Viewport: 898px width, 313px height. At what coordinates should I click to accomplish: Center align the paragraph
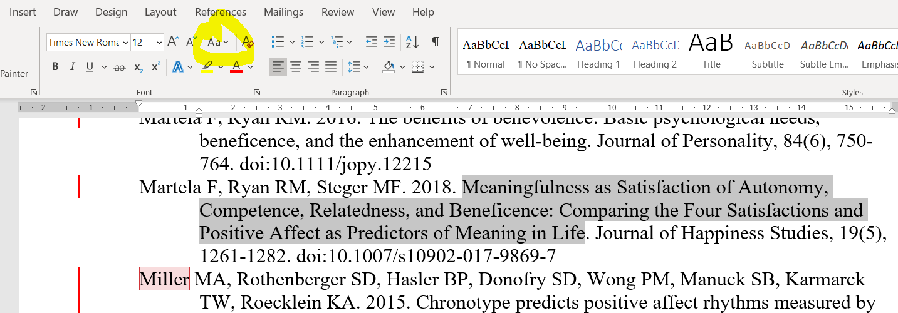click(x=296, y=66)
